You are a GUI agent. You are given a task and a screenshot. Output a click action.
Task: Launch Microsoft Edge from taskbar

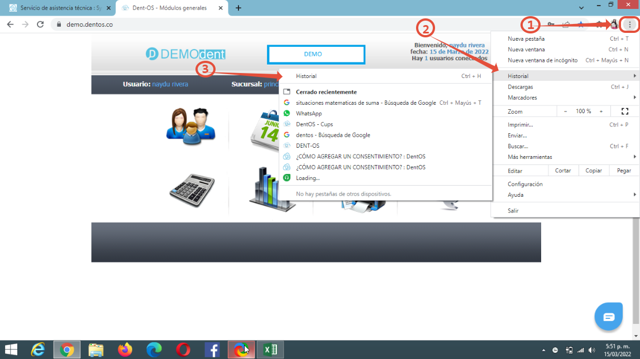coord(154,350)
